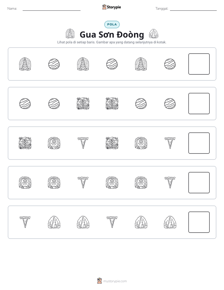Viewport: 224px width, 290px height.
Task: Click the first stalactite icon in row five
Action: [25, 222]
